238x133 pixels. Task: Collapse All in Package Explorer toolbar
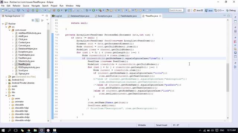pos(33,20)
